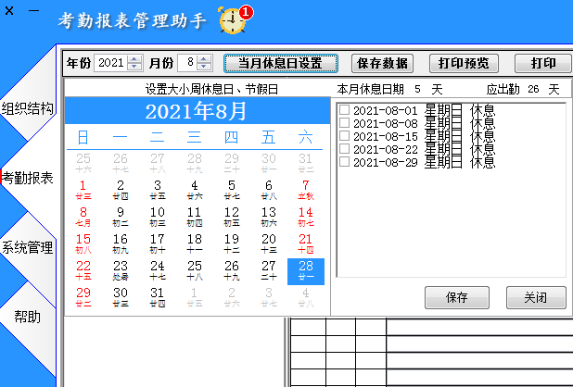This screenshot has height=387, width=573.
Task: Click the 设置大小周休息日、节假日 heading
Action: pyautogui.click(x=212, y=89)
